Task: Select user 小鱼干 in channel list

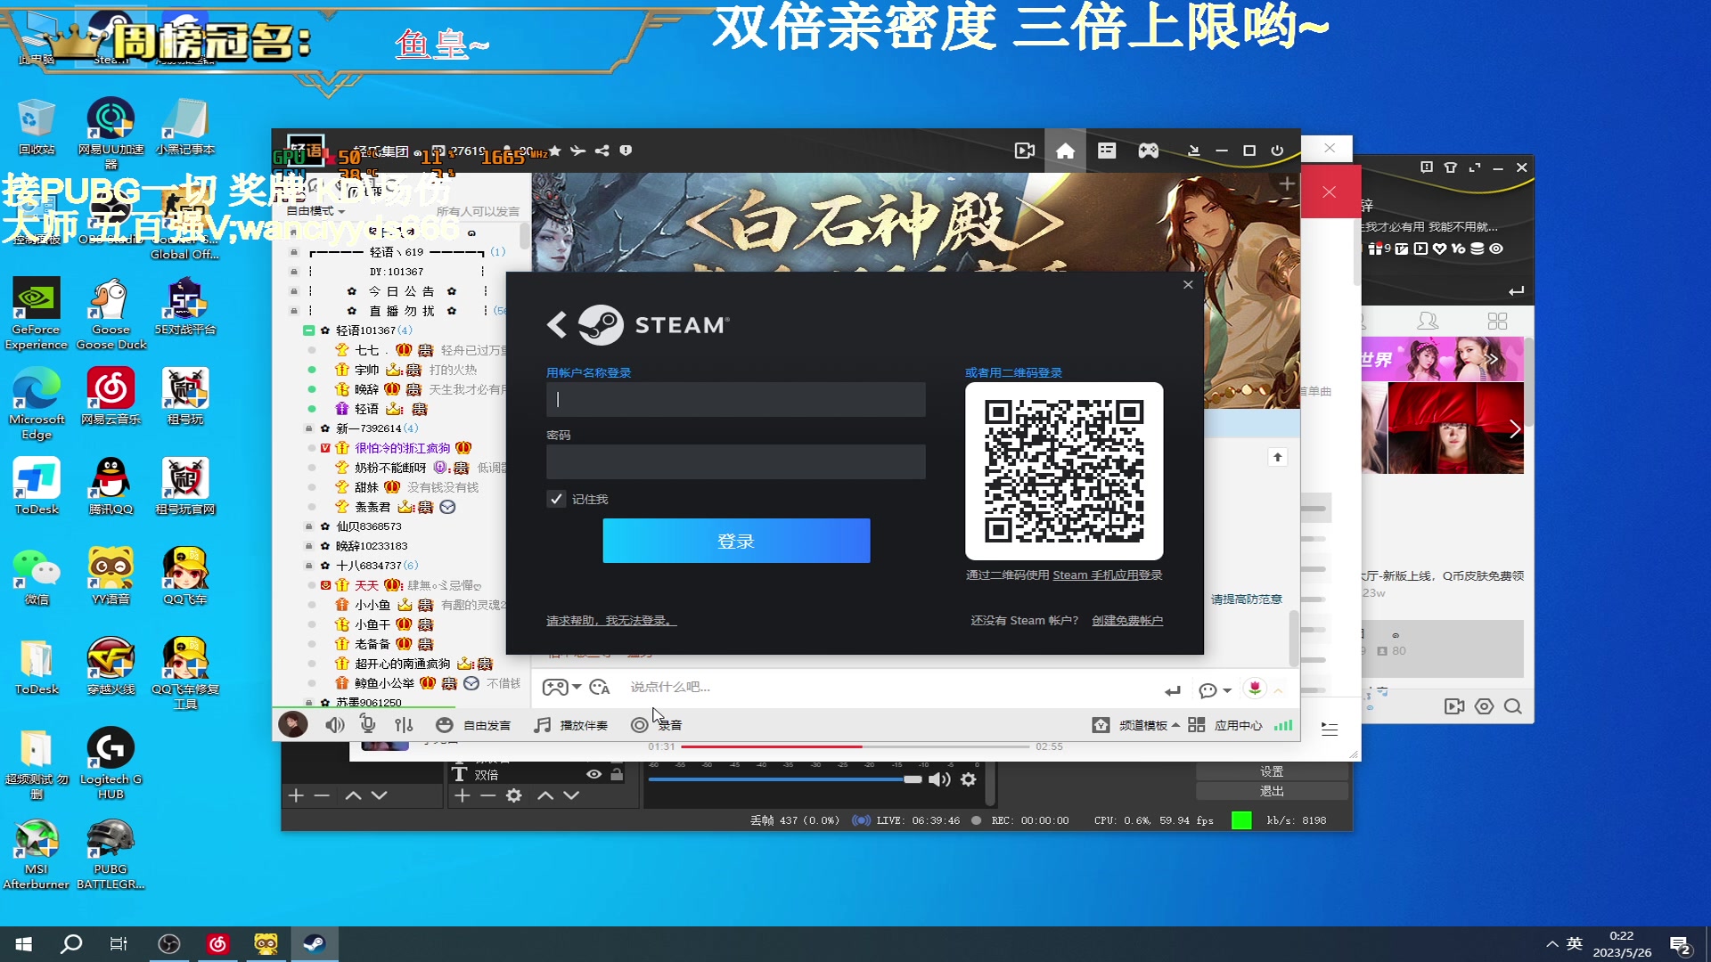Action: point(372,624)
